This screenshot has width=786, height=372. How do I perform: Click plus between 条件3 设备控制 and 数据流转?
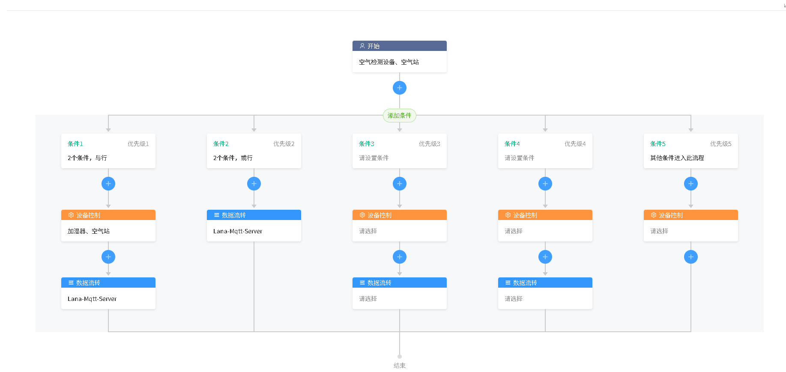399,257
